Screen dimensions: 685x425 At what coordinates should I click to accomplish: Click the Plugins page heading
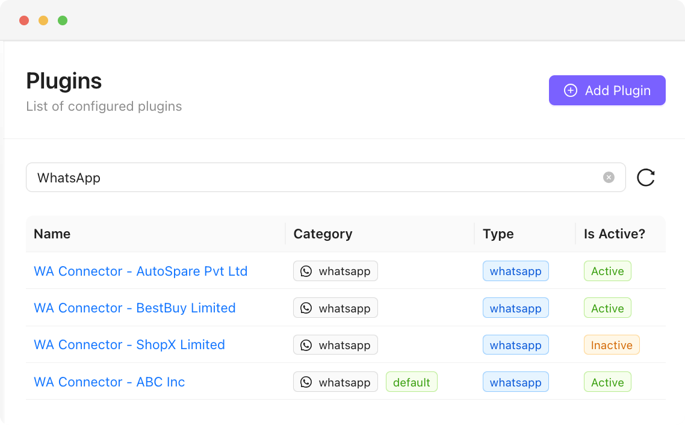point(64,81)
